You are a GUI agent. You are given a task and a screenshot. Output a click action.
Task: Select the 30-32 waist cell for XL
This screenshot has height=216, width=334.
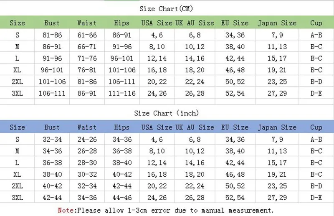click(x=87, y=174)
